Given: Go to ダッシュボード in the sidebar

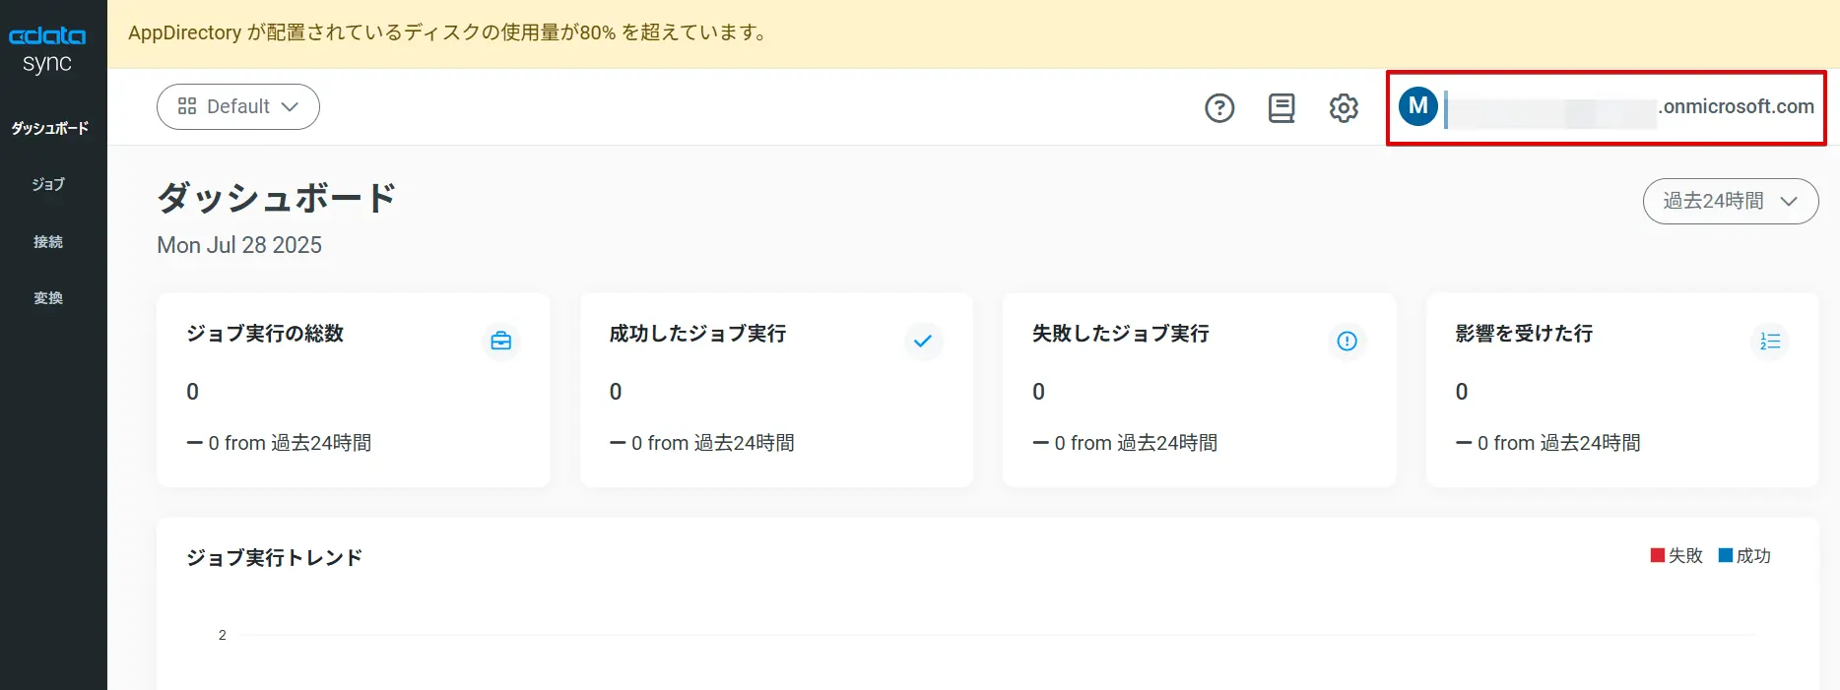Looking at the screenshot, I should point(49,128).
